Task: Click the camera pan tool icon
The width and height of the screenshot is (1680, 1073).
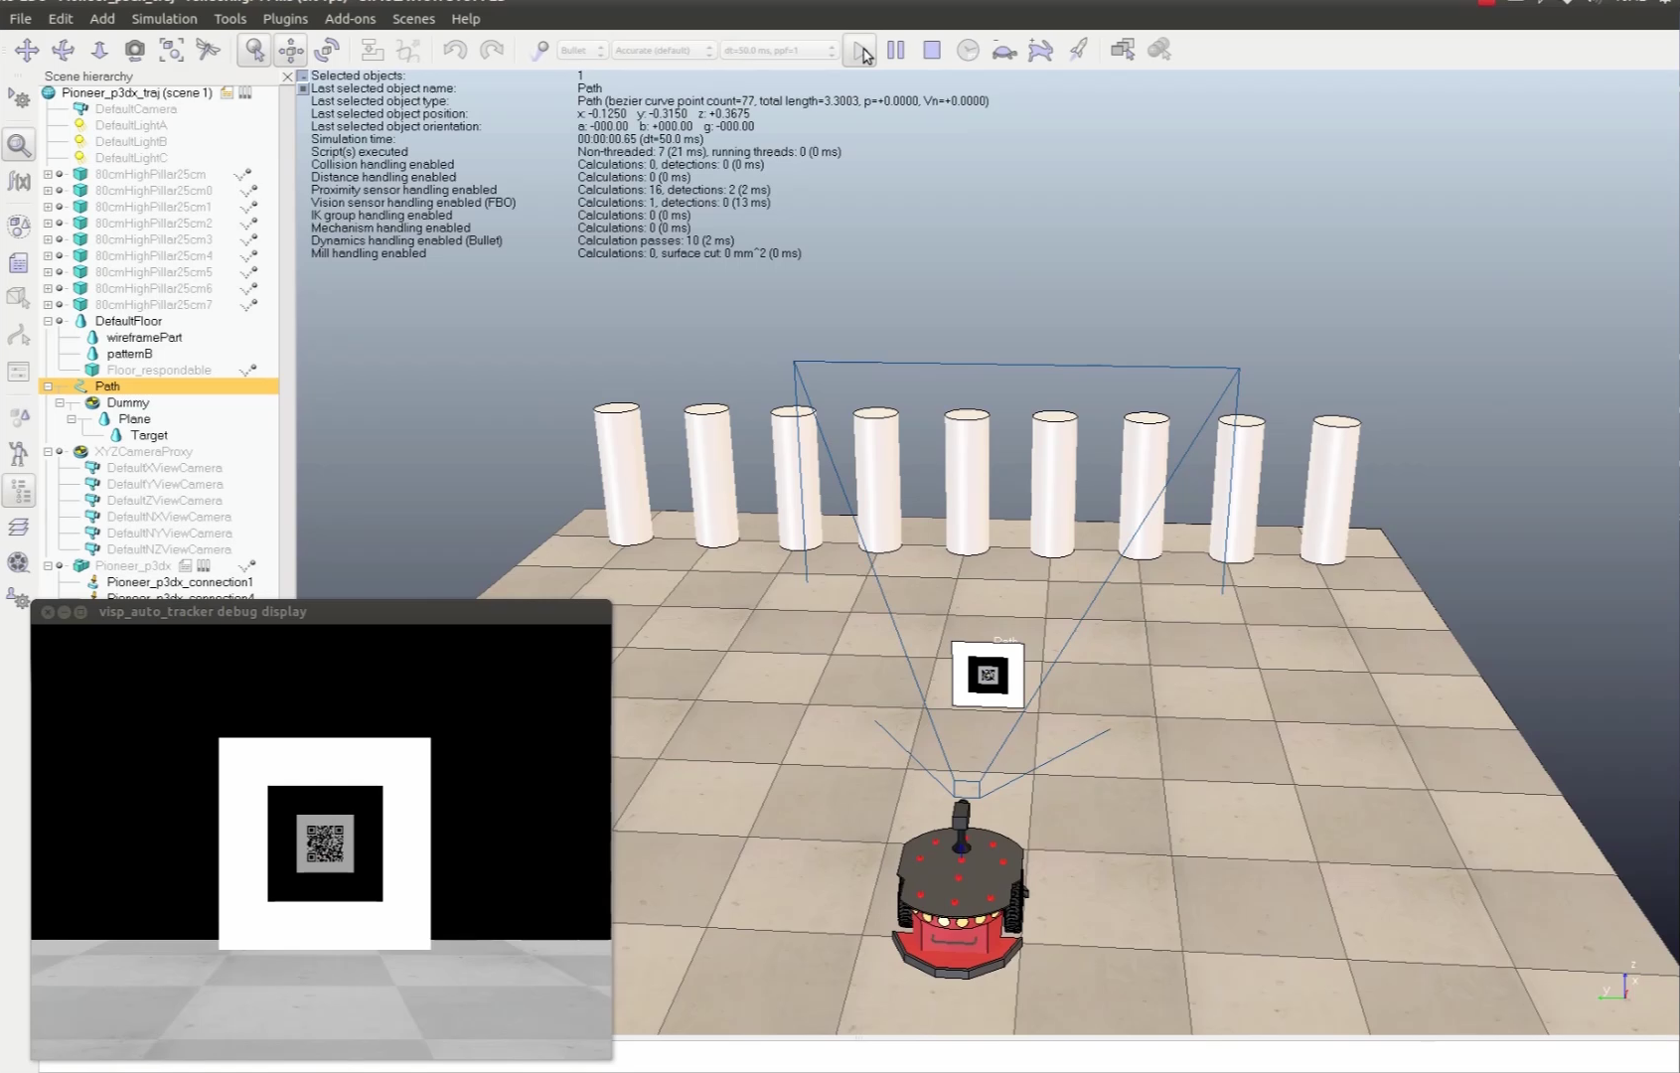Action: tap(27, 50)
